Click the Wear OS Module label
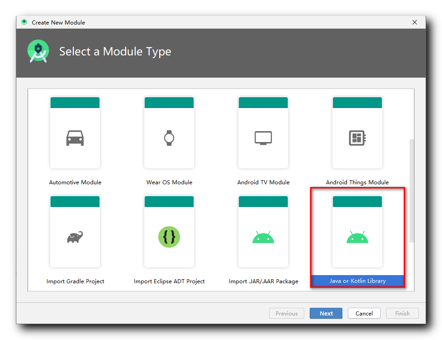 169,182
